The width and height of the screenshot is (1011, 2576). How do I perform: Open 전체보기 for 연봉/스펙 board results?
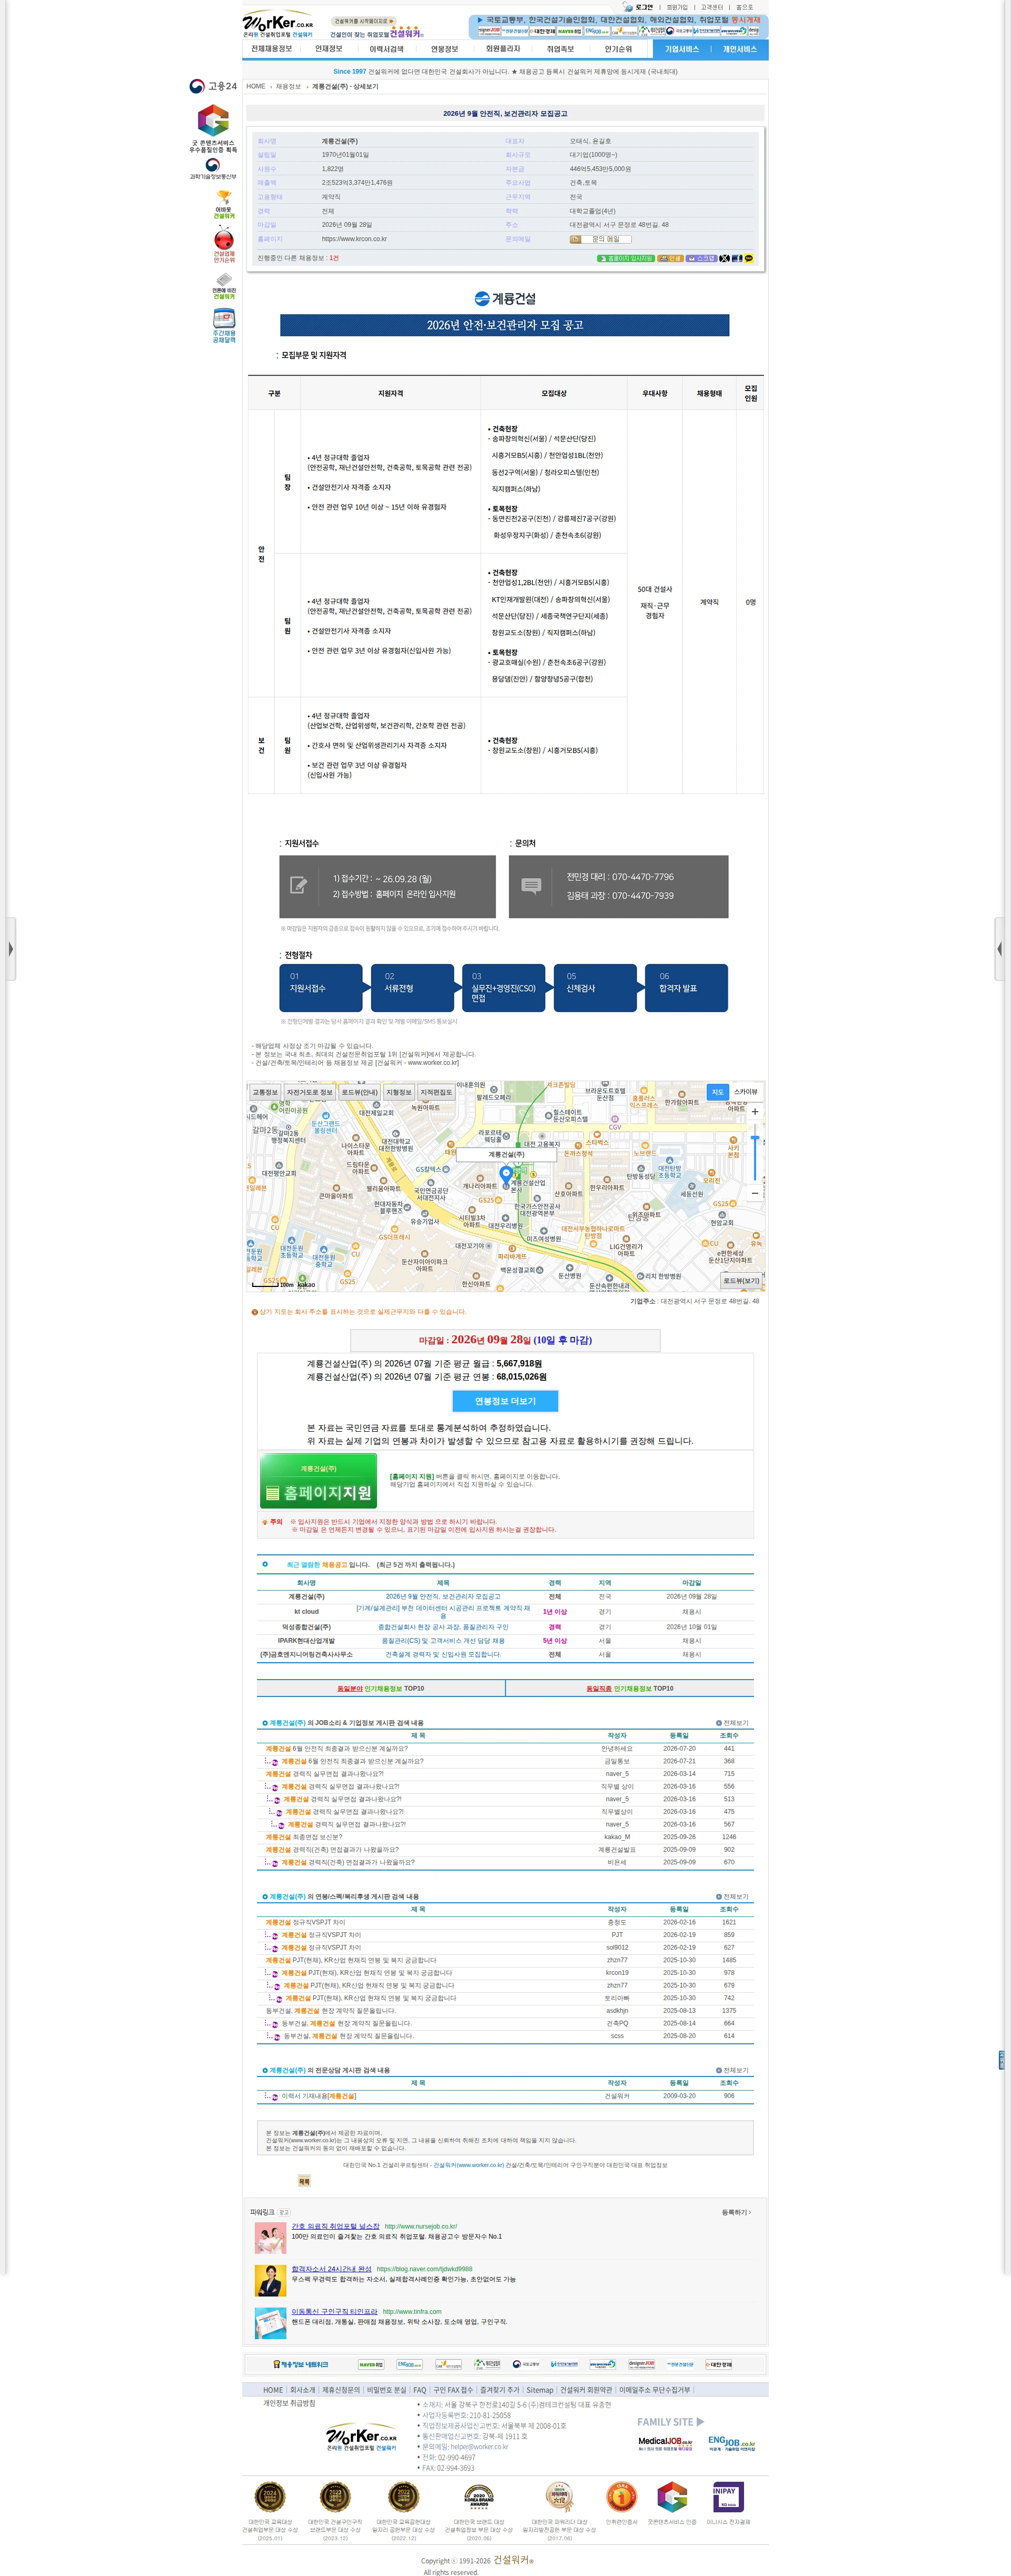[x=732, y=1897]
